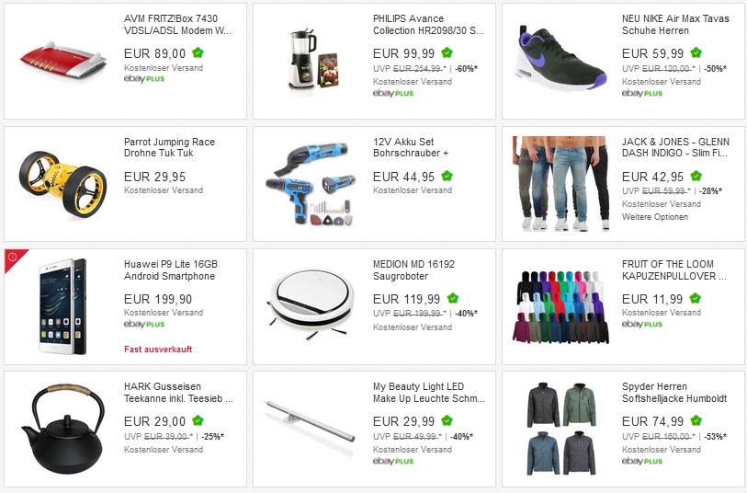Open Parrot Jumping Race Drohne title
The height and width of the screenshot is (493, 747).
click(169, 147)
